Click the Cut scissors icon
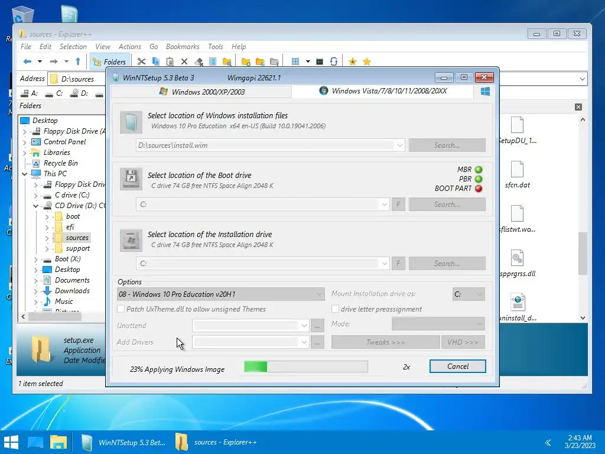This screenshot has height=454, width=605. tap(141, 61)
